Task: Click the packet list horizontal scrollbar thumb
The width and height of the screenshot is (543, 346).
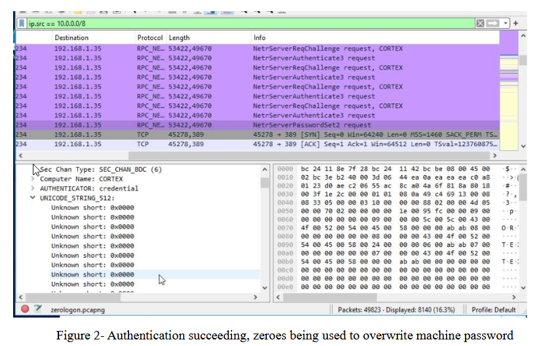Action: pyautogui.click(x=310, y=156)
